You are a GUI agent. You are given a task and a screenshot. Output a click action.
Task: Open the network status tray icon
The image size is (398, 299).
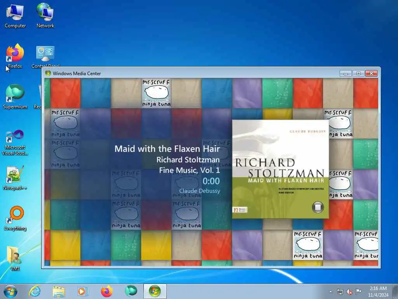click(340, 292)
